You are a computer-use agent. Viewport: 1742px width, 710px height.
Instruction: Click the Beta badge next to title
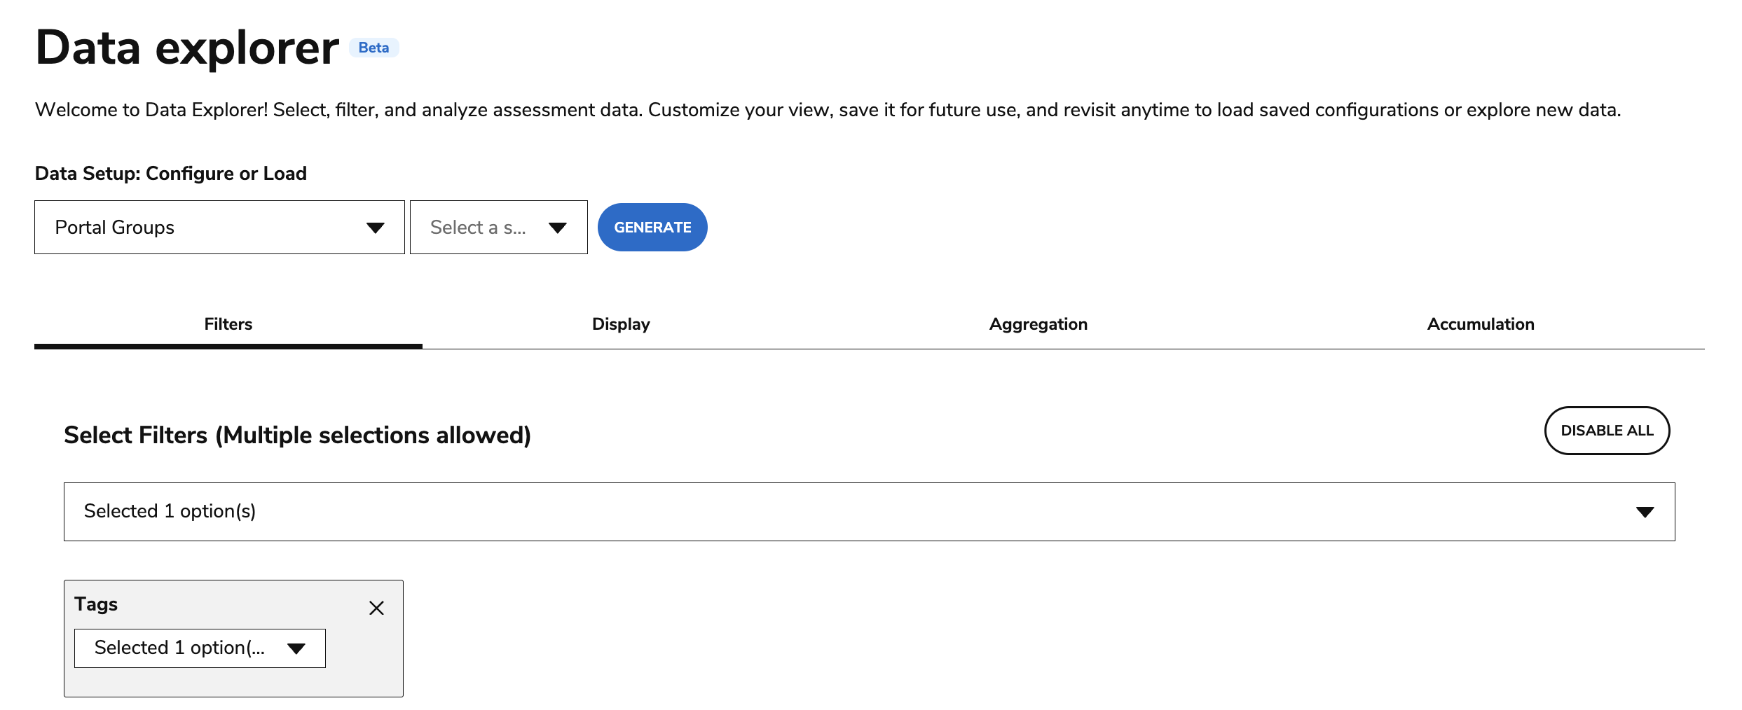click(373, 48)
